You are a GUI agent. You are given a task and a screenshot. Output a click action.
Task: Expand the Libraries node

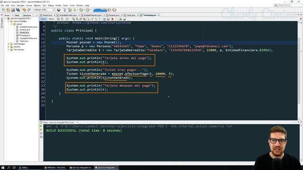9,47
